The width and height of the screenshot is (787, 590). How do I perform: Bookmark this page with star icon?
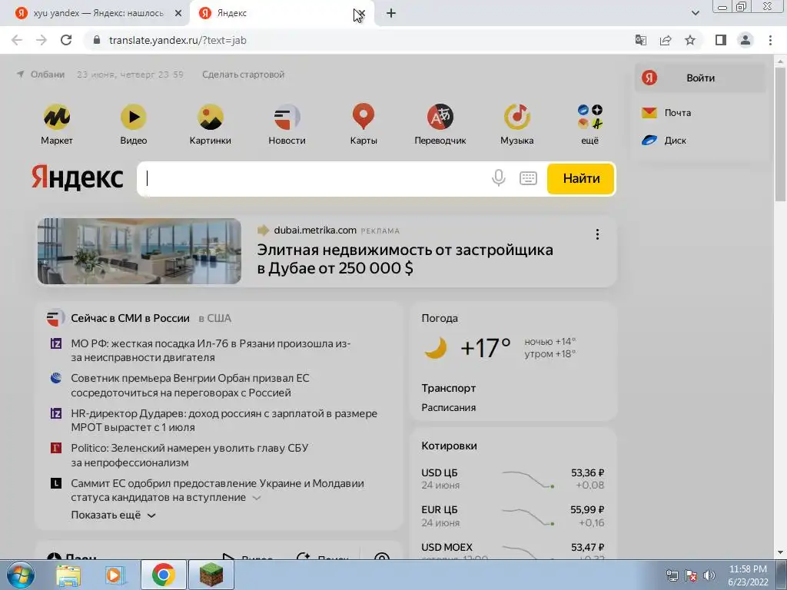(x=690, y=40)
